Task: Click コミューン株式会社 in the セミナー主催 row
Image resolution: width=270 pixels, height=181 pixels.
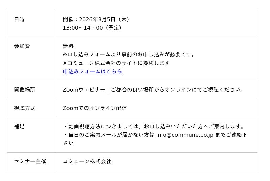Action: point(87,162)
